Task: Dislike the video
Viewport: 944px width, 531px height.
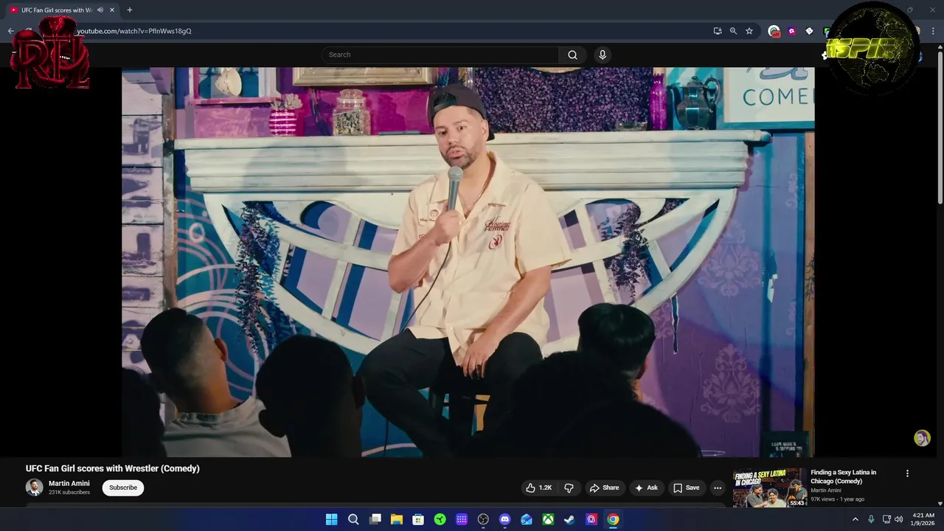Action: (569, 487)
